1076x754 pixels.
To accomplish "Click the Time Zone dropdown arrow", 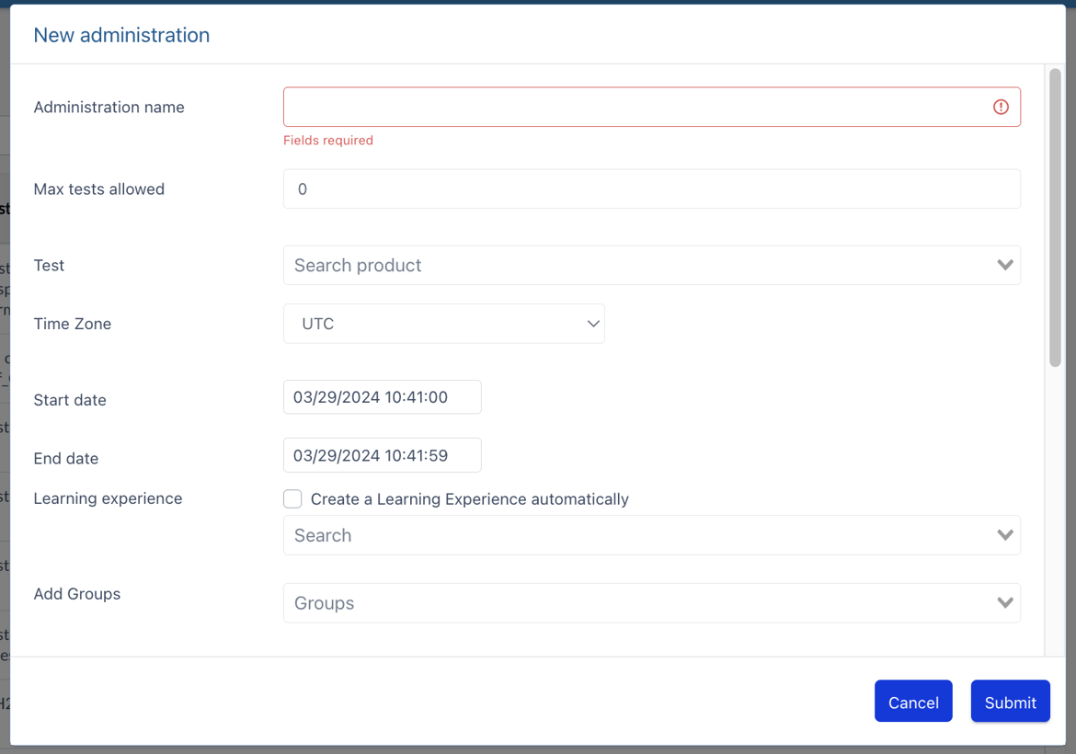I will click(x=592, y=324).
